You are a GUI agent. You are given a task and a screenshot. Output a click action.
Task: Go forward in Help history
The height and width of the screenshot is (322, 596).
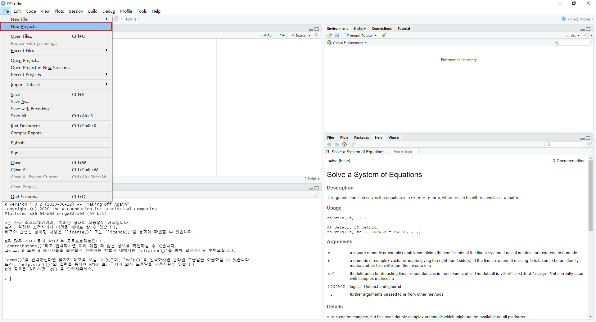tap(337, 144)
